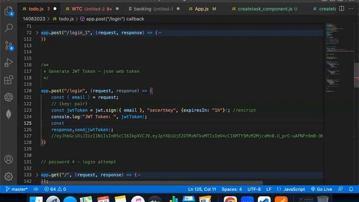Click the vertical editor scrollbar
The height and width of the screenshot is (202, 359).
[356, 75]
